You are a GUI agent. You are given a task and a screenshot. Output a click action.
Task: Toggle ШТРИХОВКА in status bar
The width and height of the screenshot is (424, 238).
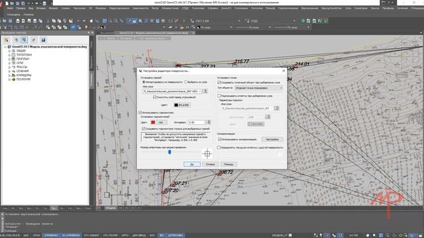tap(176, 235)
